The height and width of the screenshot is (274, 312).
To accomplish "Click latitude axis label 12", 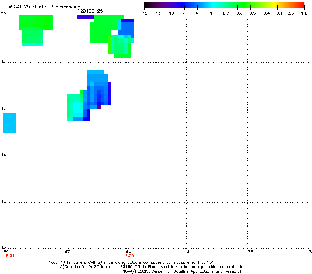I will pos(3,201).
